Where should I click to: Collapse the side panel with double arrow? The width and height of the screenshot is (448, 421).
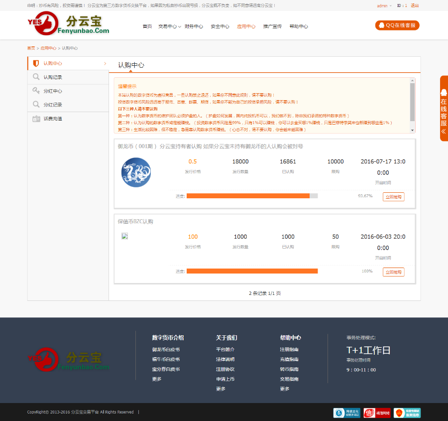444,132
